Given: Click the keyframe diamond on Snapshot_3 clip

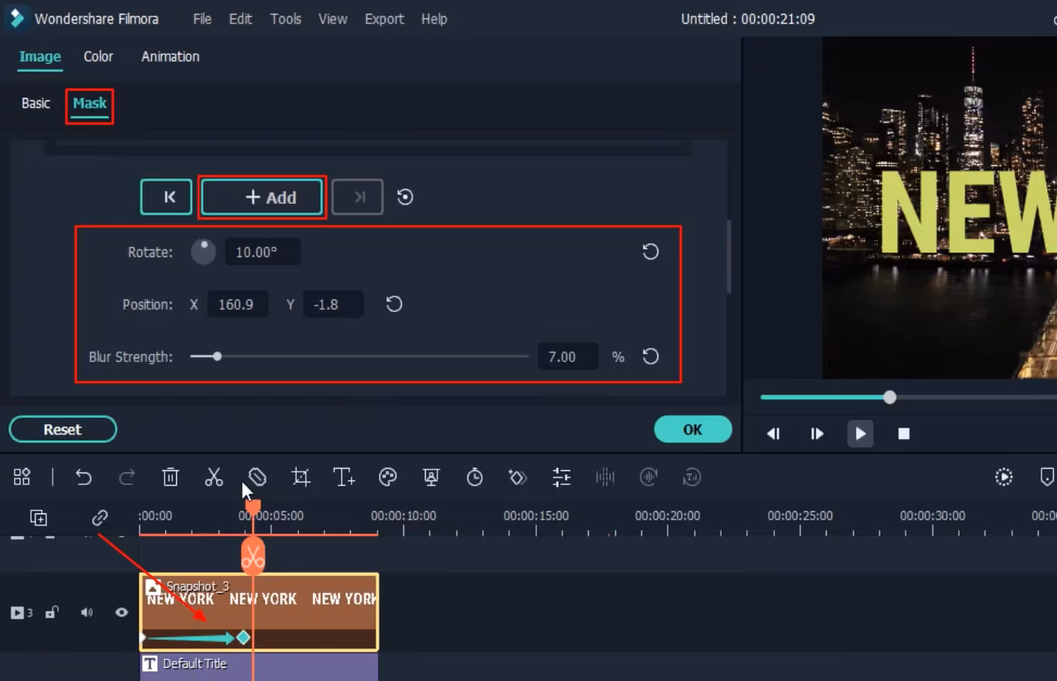Looking at the screenshot, I should pos(243,638).
